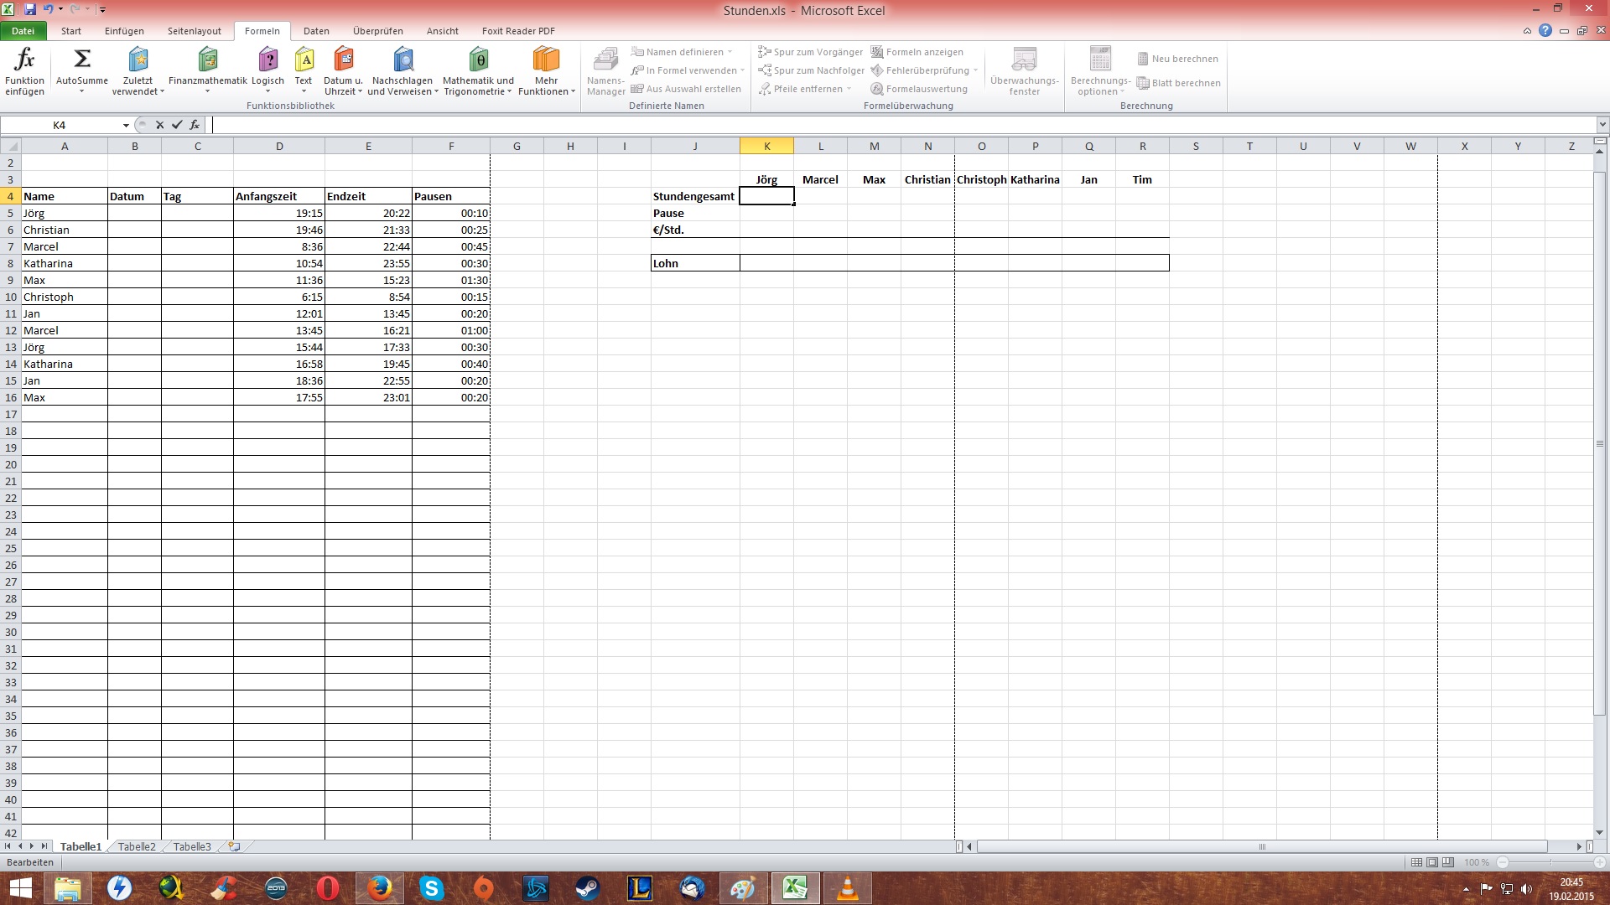The width and height of the screenshot is (1610, 905).
Task: Switch to page break preview button
Action: [x=1448, y=862]
